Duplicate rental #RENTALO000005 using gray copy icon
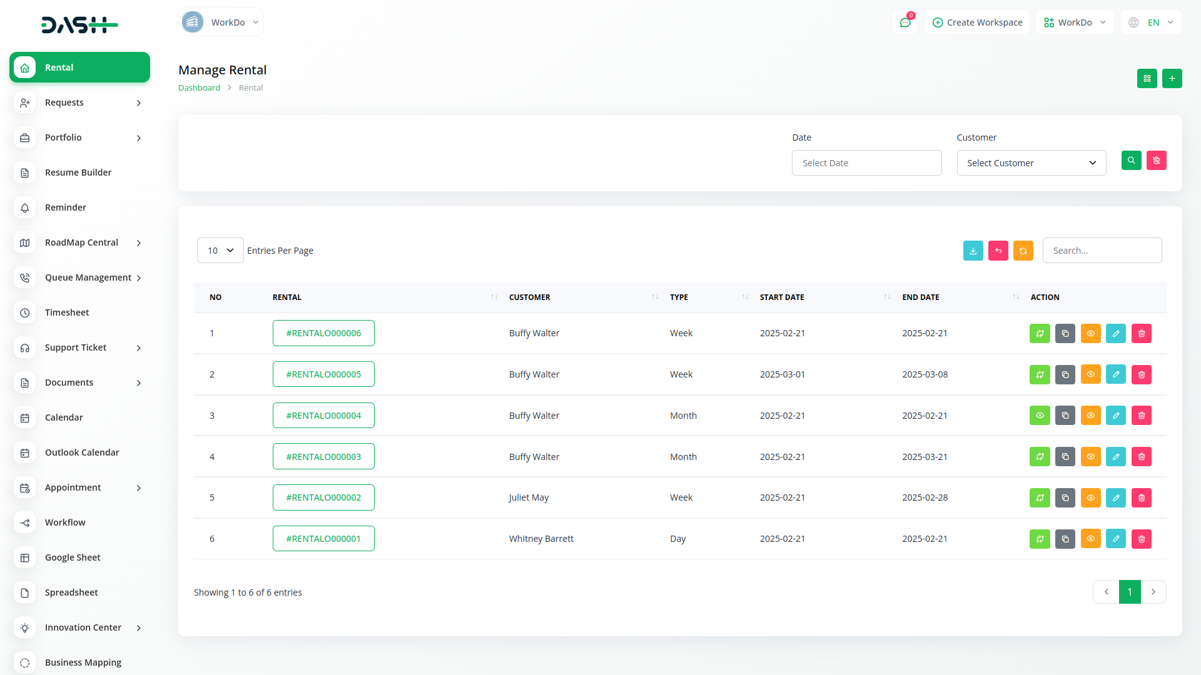The image size is (1201, 675). tap(1065, 374)
